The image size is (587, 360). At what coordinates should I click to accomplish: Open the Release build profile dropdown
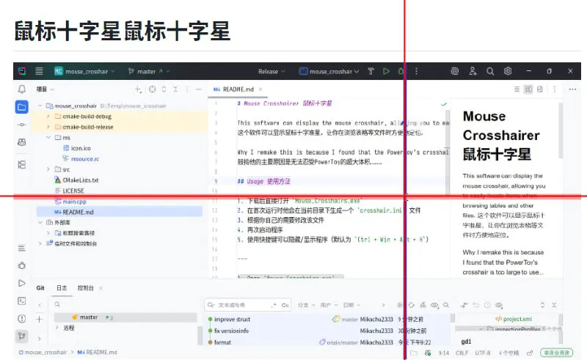[271, 71]
